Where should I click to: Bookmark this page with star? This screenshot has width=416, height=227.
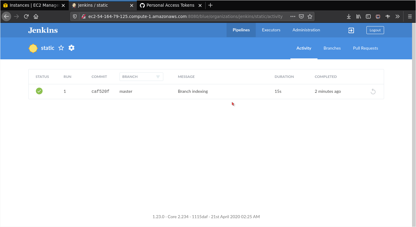point(310,16)
